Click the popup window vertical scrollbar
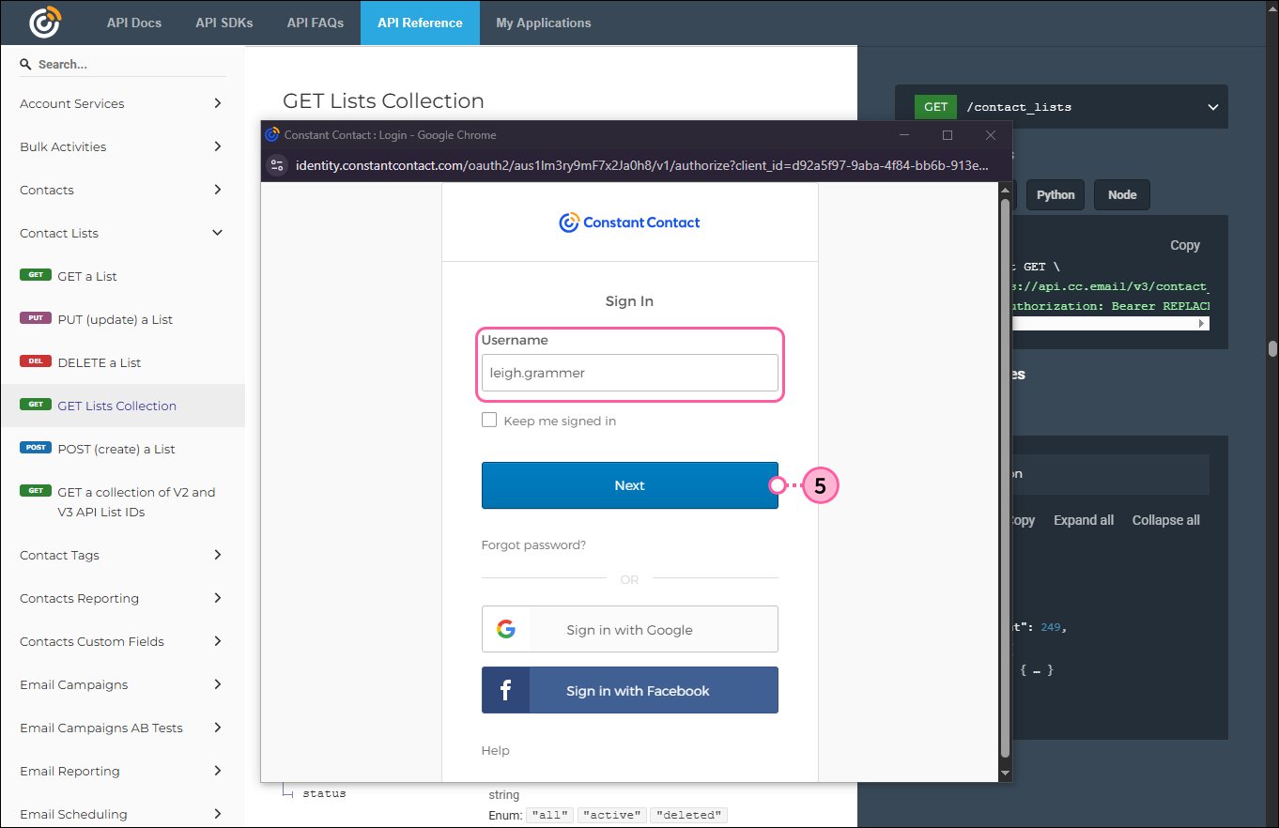The width and height of the screenshot is (1279, 828). click(x=1005, y=477)
